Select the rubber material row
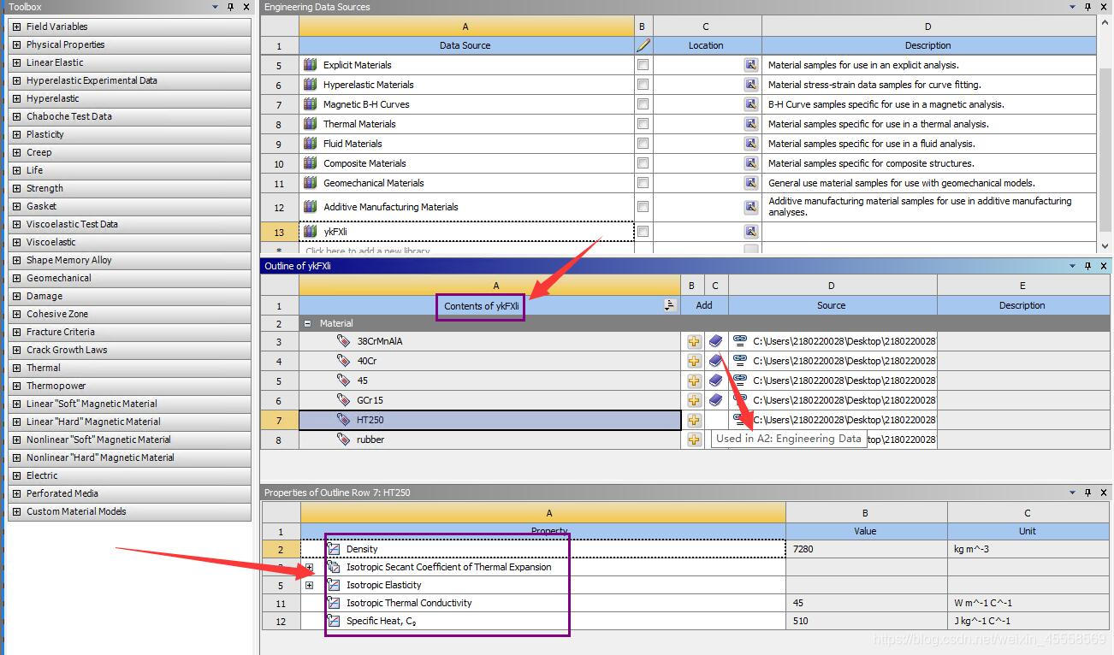 click(x=490, y=440)
